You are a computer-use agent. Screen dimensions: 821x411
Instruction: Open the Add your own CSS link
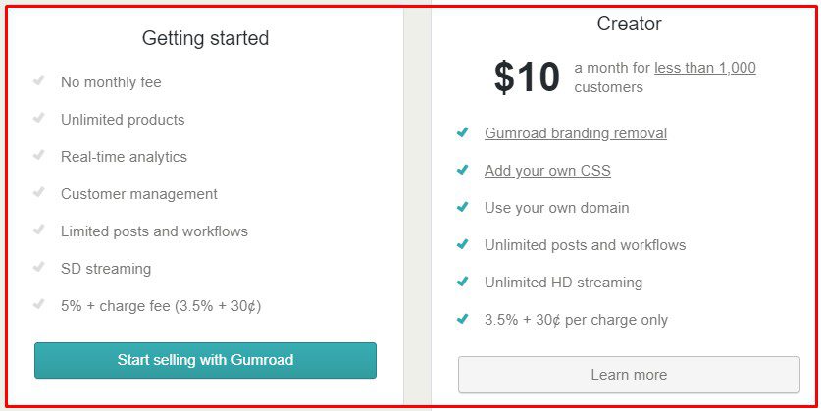[547, 171]
